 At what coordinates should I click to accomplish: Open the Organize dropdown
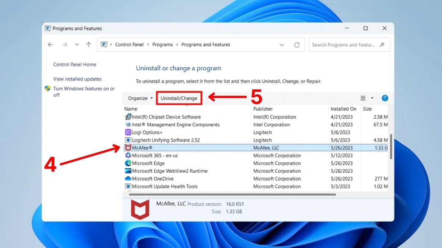pos(140,98)
